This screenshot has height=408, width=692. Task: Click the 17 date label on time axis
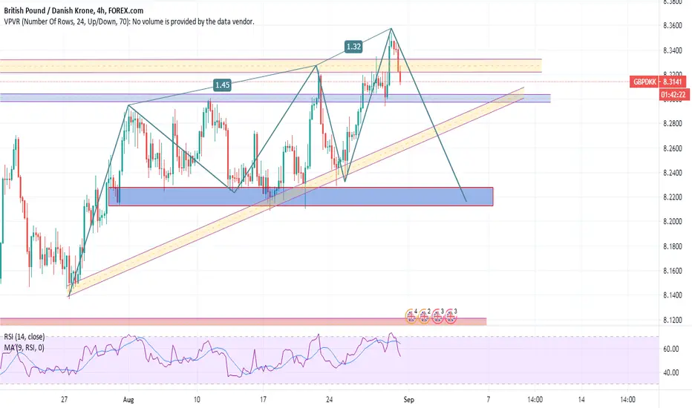tap(264, 400)
